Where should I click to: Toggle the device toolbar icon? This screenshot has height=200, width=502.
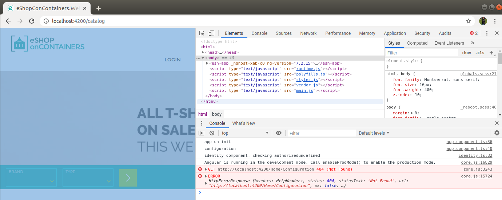[211, 33]
